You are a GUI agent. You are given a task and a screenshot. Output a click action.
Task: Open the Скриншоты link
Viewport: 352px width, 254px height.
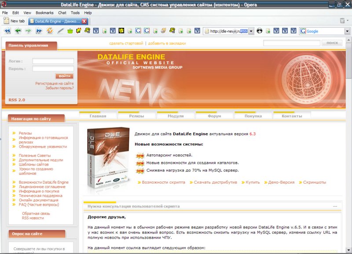pyautogui.click(x=315, y=182)
